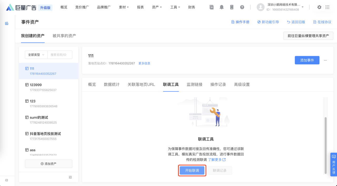Click the user avatar icon
The height and width of the screenshot is (186, 337).
click(x=260, y=7)
